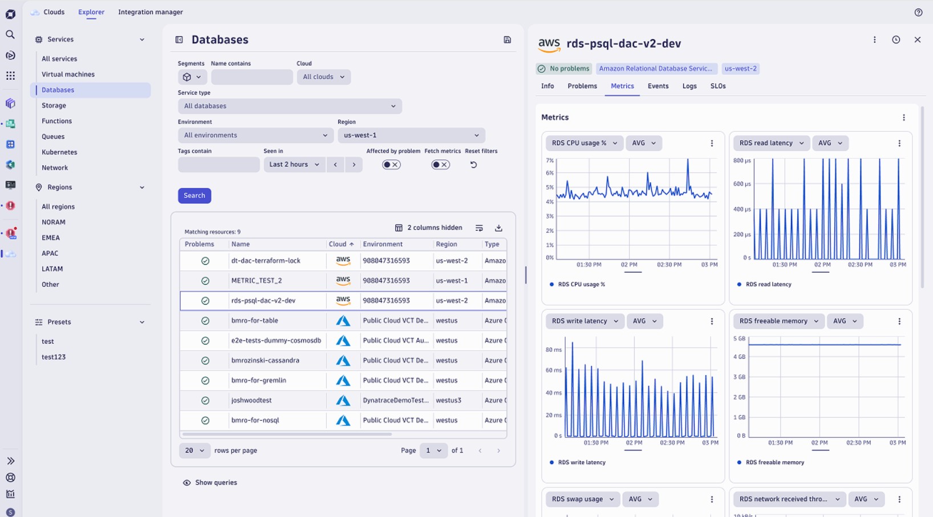The width and height of the screenshot is (933, 517).
Task: Disable the Fetch metrics toggle
Action: pos(440,164)
